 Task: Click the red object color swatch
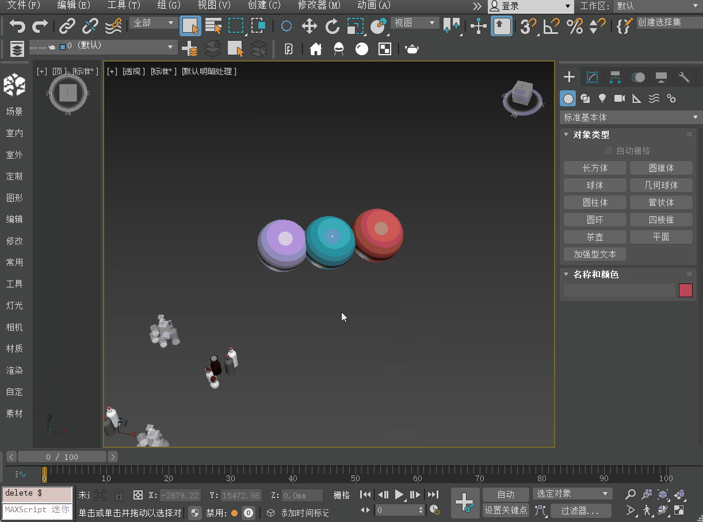(x=686, y=290)
